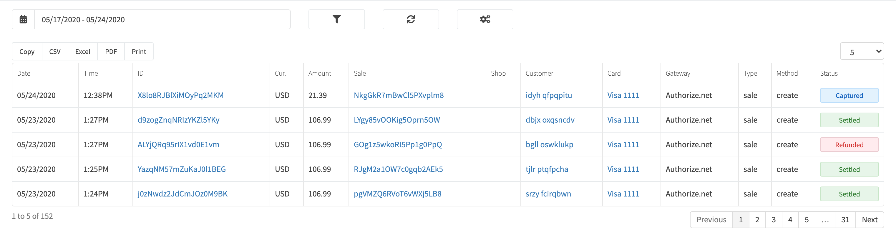View customer bgll oswklukp
Viewport: 896px width, 244px height.
click(x=549, y=145)
